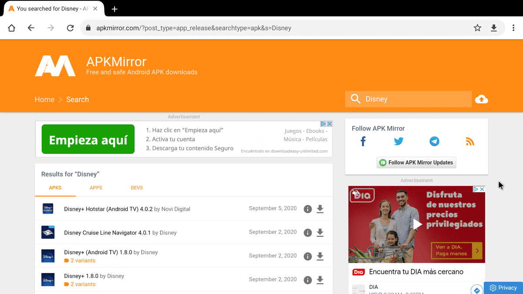Open the Privacy settings button

point(503,288)
